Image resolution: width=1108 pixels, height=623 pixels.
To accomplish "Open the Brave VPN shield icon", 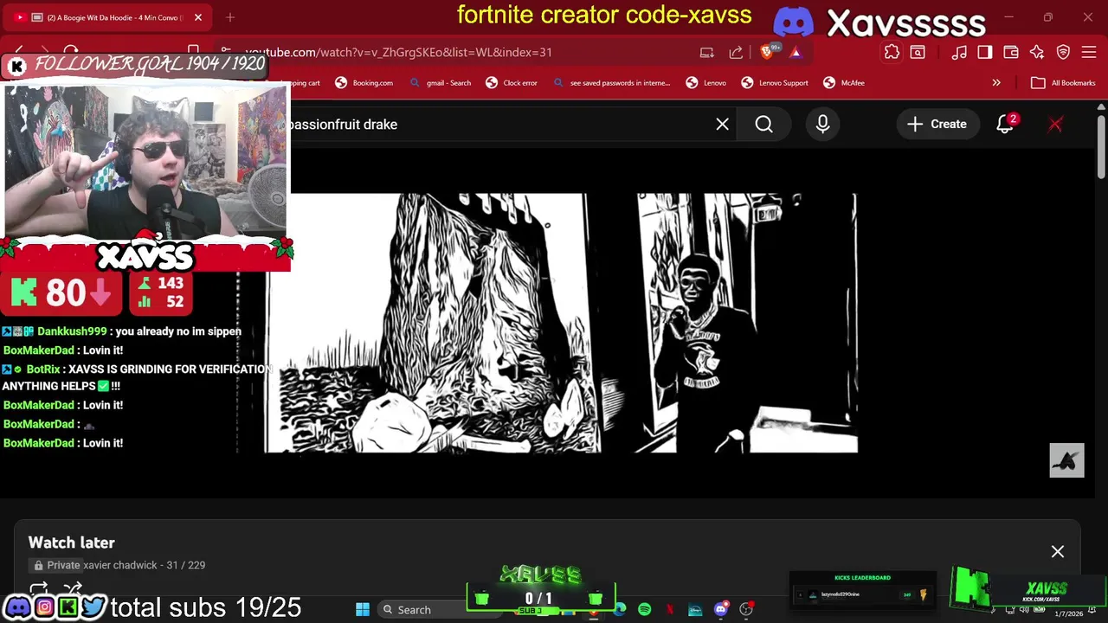I will [x=1063, y=52].
